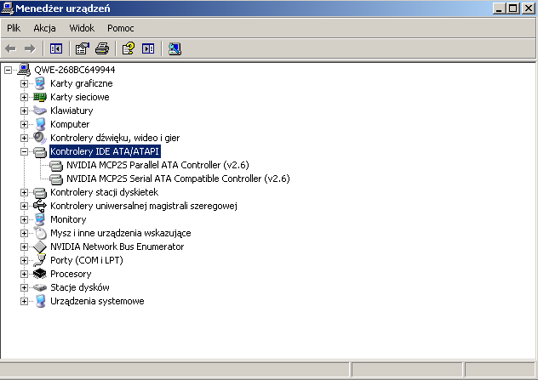Open the Widok menu
Viewport: 538px width, 380px height.
pyautogui.click(x=82, y=28)
